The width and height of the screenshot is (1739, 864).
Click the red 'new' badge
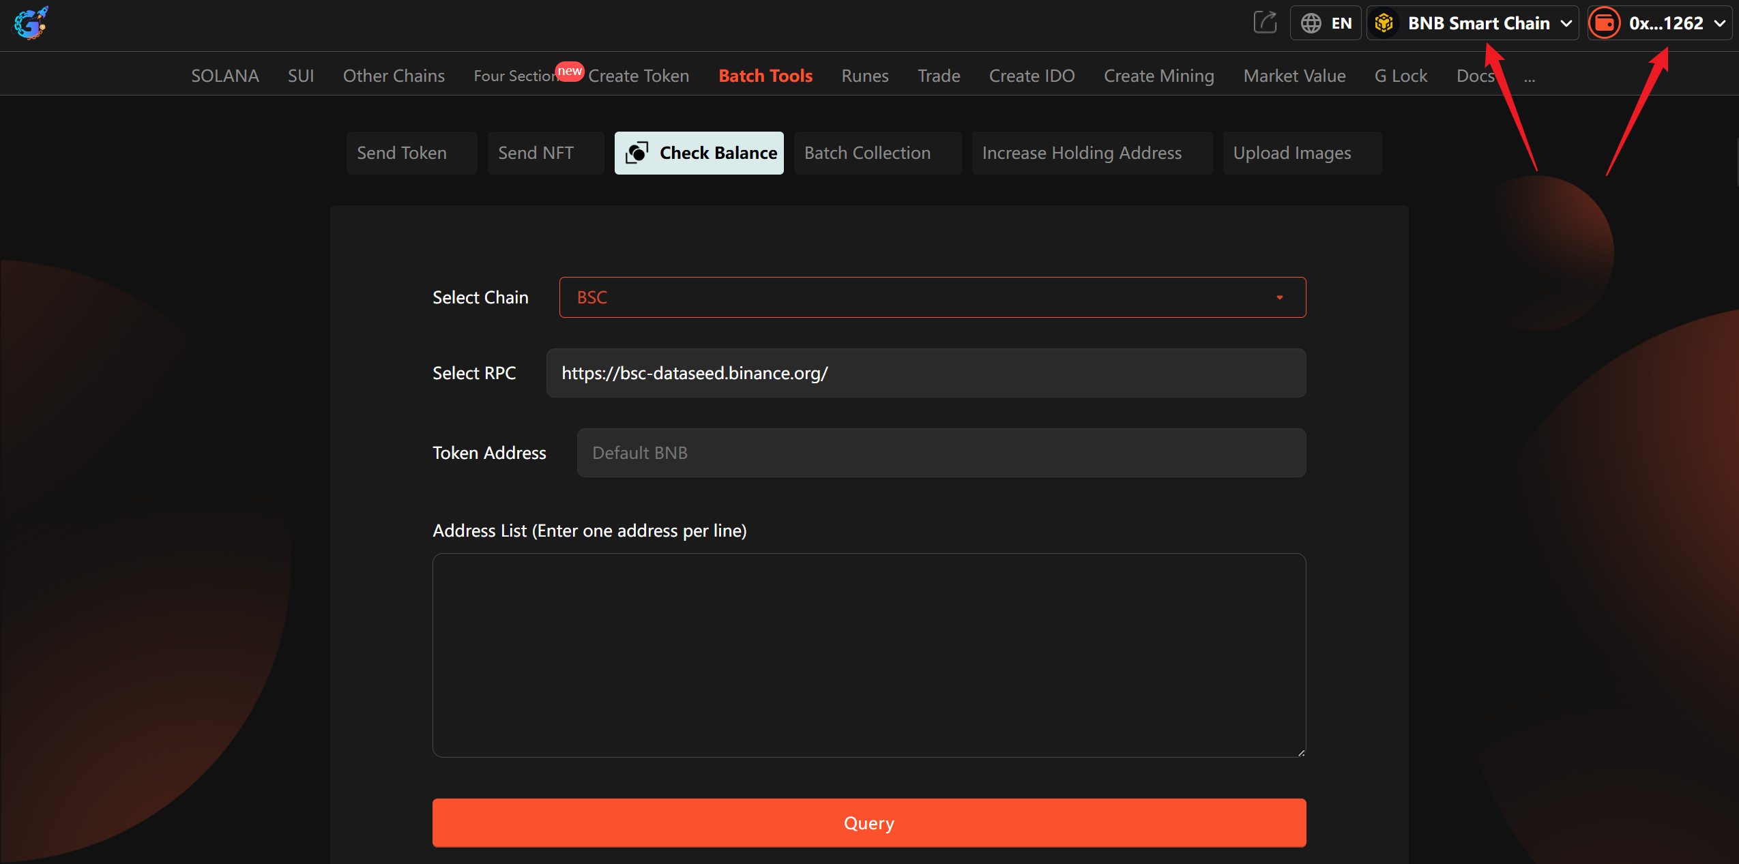[570, 71]
